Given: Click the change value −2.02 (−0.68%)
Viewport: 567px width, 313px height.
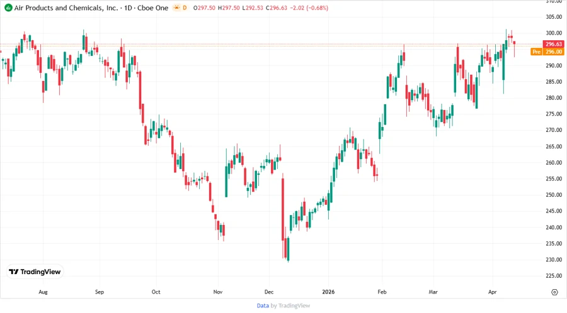Looking at the screenshot, I should (309, 8).
